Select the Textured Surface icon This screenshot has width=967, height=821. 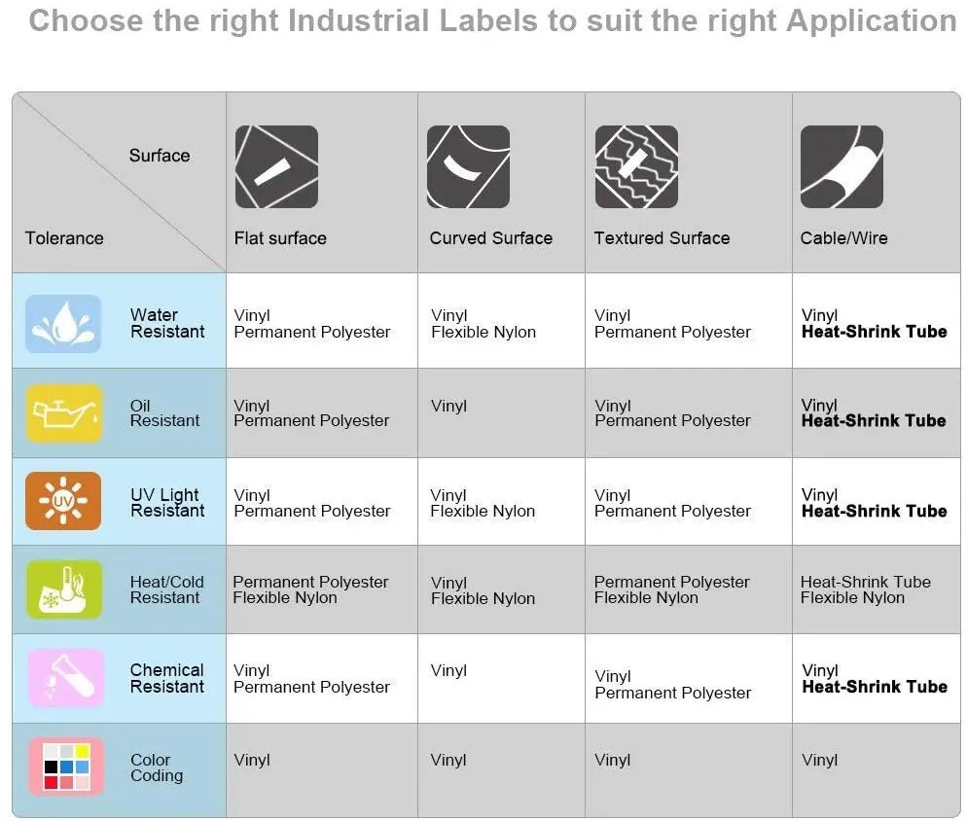[x=636, y=167]
